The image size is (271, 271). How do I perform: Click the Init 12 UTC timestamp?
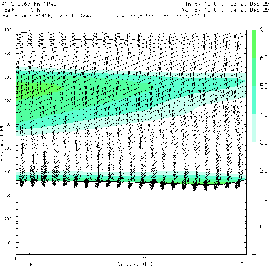(x=227, y=4)
